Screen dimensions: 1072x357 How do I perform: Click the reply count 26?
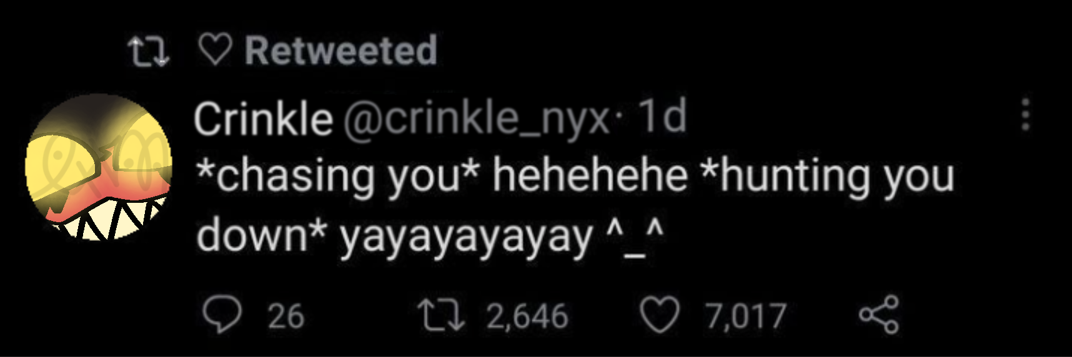click(286, 316)
